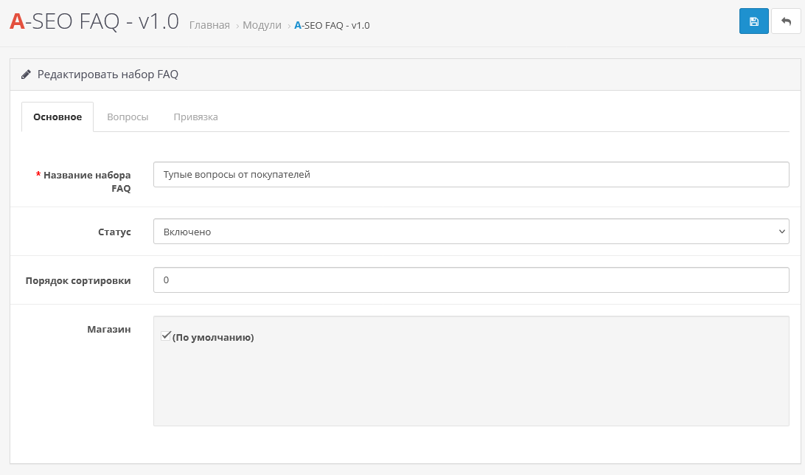Click the A-SEO FAQ - v1.0 breadcrumb

click(332, 25)
